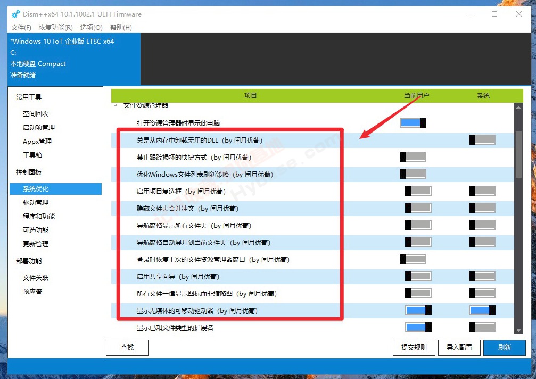
Task: Toggle 总是从内存中卸载无用的DLL system switch
Action: click(x=482, y=140)
